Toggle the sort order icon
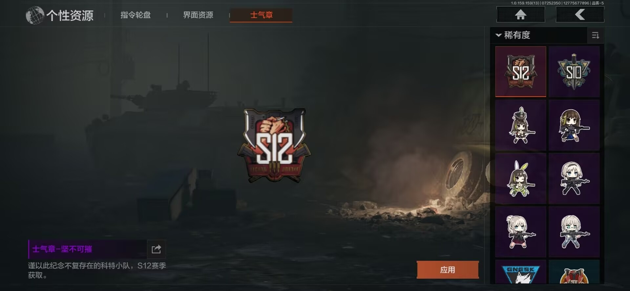Viewport: 630px width, 291px height. click(596, 35)
